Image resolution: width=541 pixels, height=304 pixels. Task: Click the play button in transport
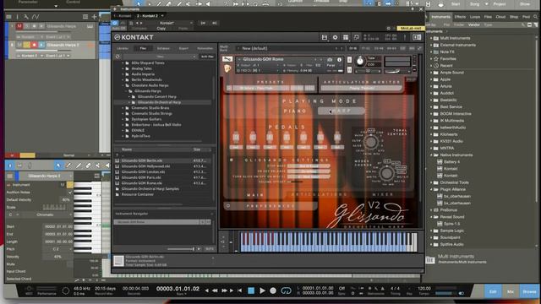coord(262,290)
